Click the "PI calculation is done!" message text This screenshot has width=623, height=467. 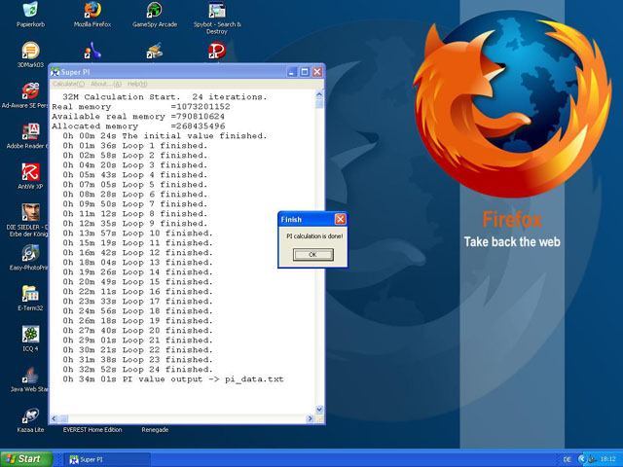pos(314,236)
